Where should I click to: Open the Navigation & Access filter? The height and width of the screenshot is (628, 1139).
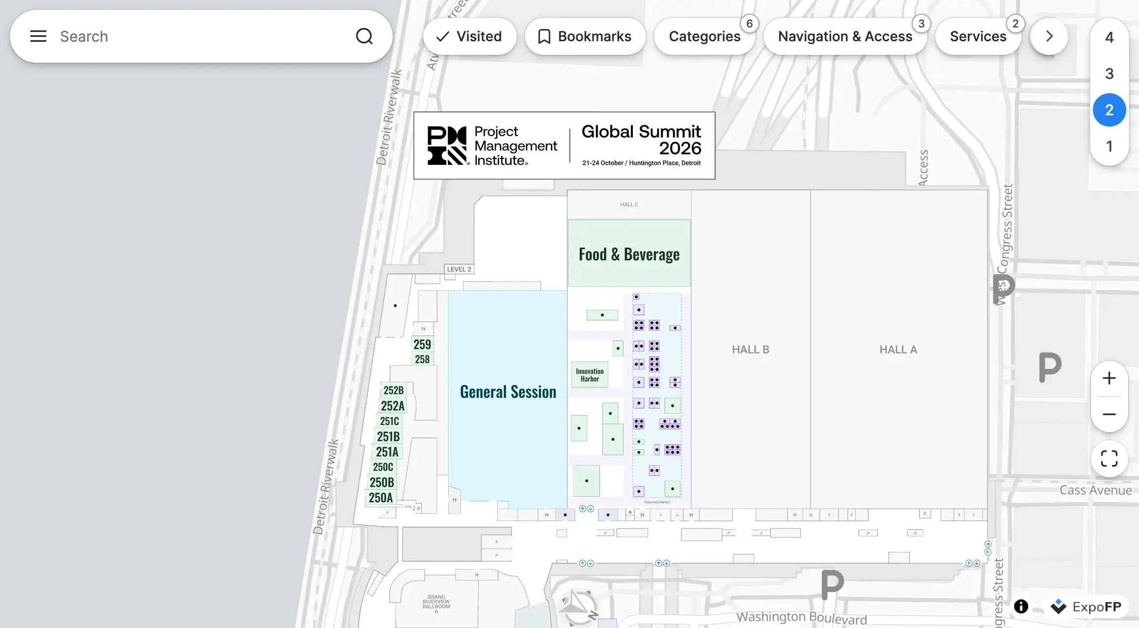click(845, 36)
